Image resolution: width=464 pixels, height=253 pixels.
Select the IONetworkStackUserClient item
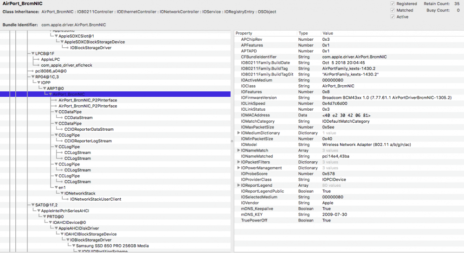96,199
